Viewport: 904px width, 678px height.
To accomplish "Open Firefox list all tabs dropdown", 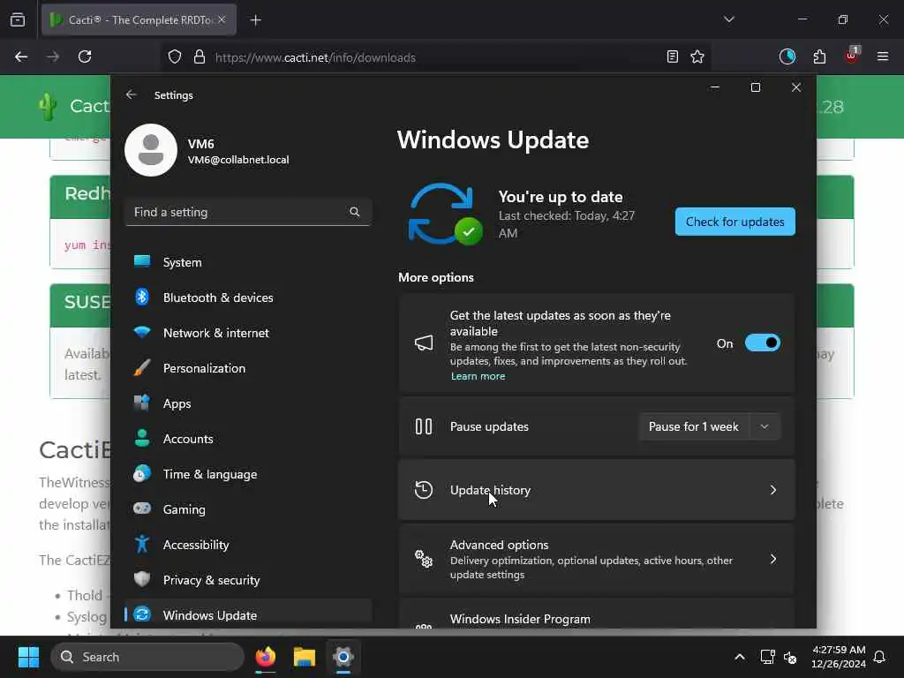I will click(x=729, y=19).
